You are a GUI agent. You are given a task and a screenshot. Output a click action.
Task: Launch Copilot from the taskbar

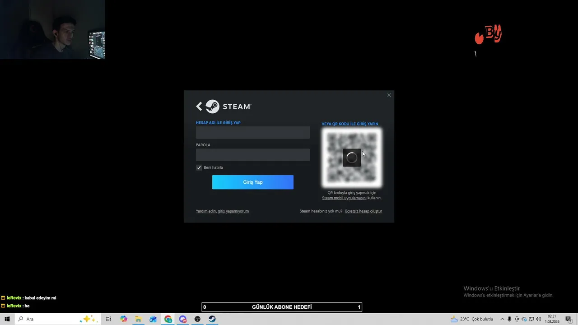[x=124, y=319]
